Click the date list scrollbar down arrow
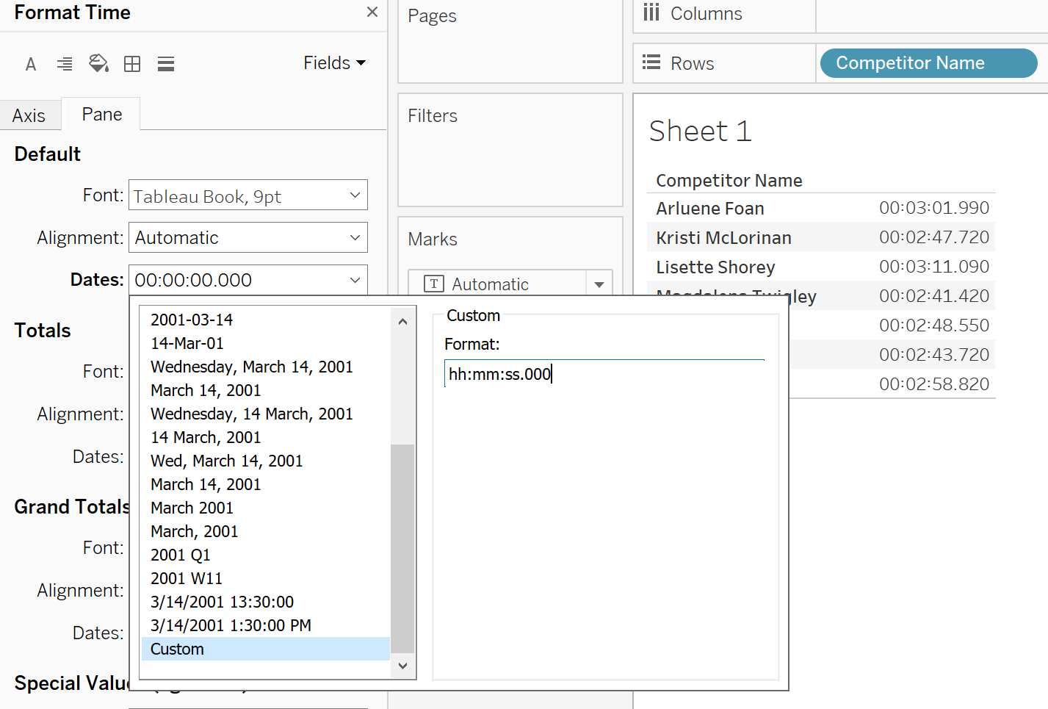The height and width of the screenshot is (709, 1048). point(402,666)
